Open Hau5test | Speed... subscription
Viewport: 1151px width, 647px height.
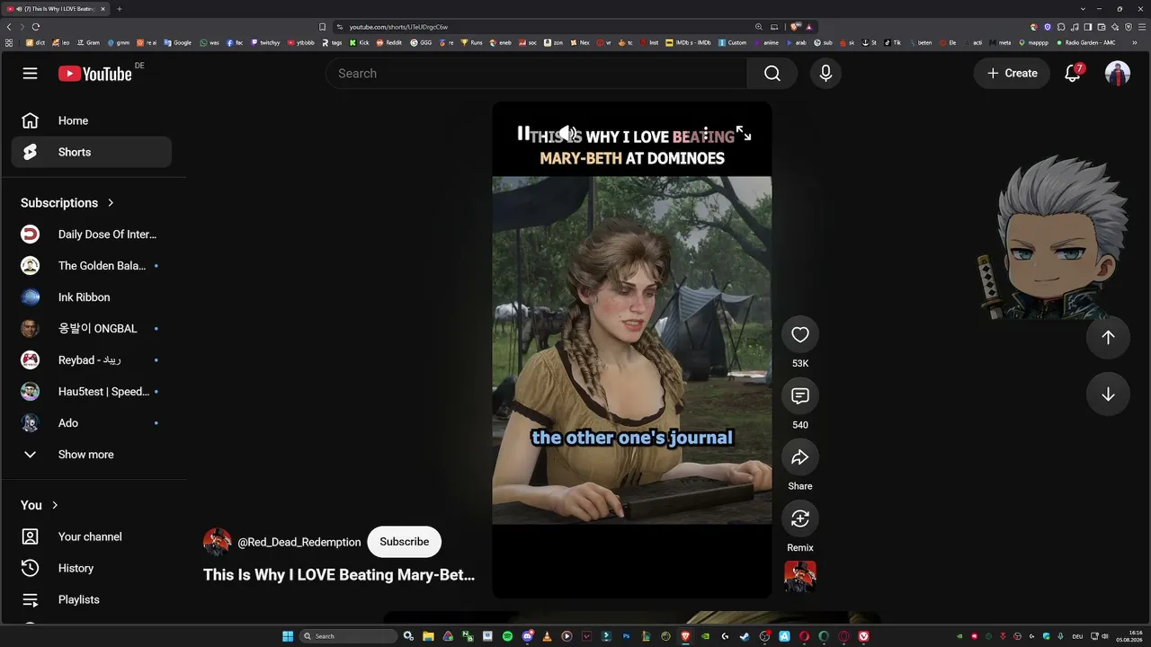click(91, 392)
